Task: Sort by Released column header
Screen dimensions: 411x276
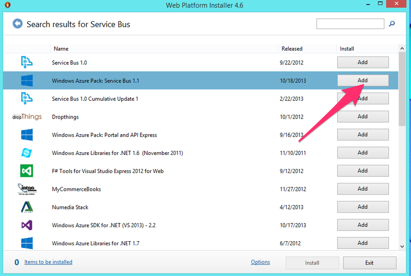Action: coord(307,49)
